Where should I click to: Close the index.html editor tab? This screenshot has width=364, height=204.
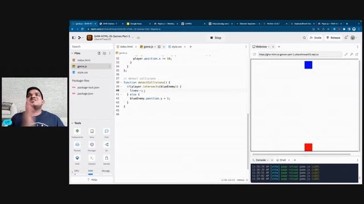point(136,46)
